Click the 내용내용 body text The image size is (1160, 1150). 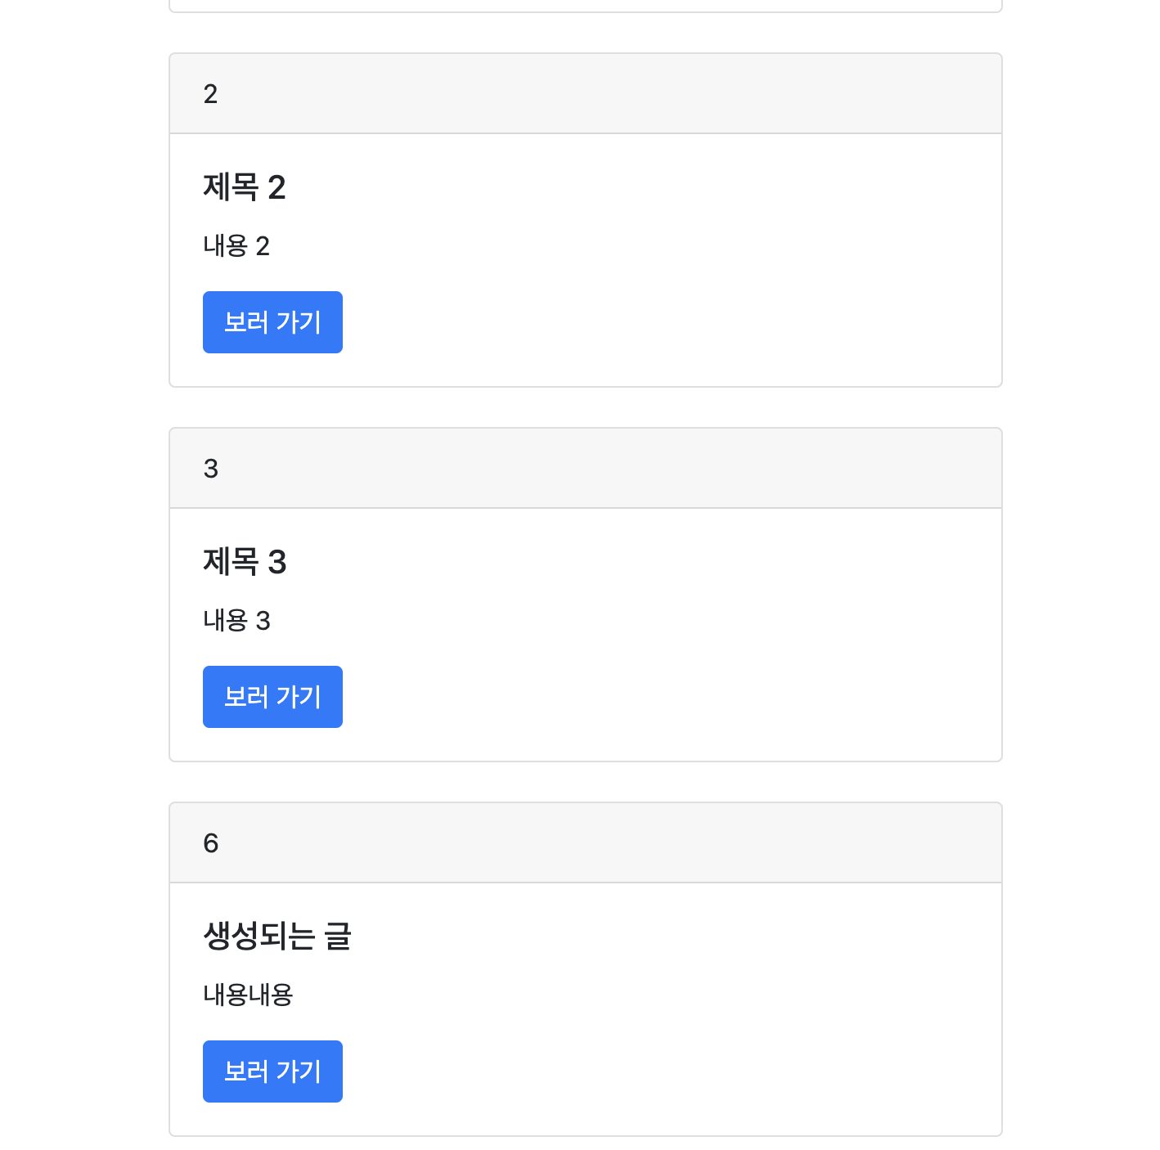point(248,995)
